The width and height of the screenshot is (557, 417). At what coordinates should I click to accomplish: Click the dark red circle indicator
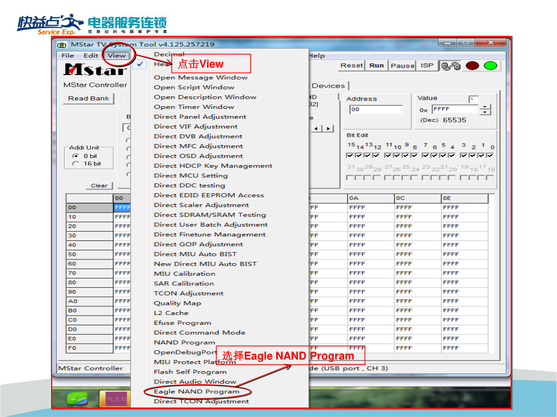coord(472,66)
